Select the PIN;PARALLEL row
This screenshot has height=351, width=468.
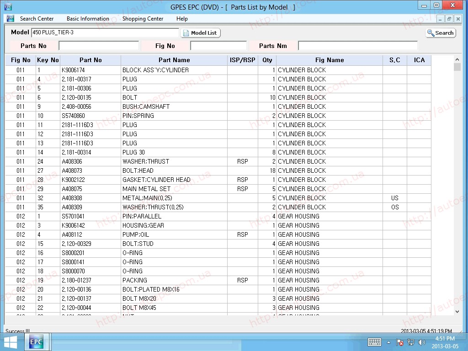[x=218, y=216]
